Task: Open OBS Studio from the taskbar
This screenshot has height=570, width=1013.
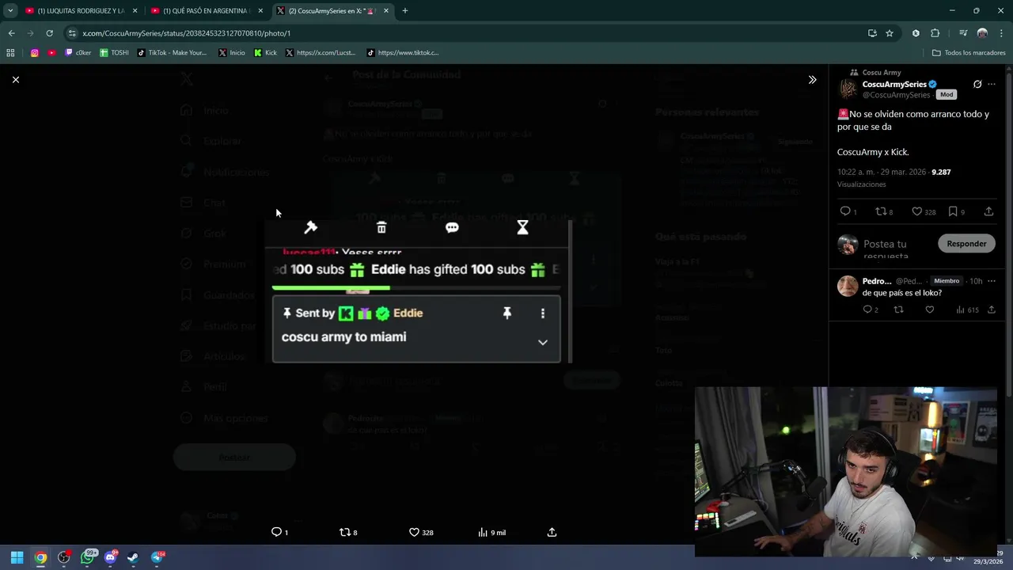Action: tap(64, 557)
